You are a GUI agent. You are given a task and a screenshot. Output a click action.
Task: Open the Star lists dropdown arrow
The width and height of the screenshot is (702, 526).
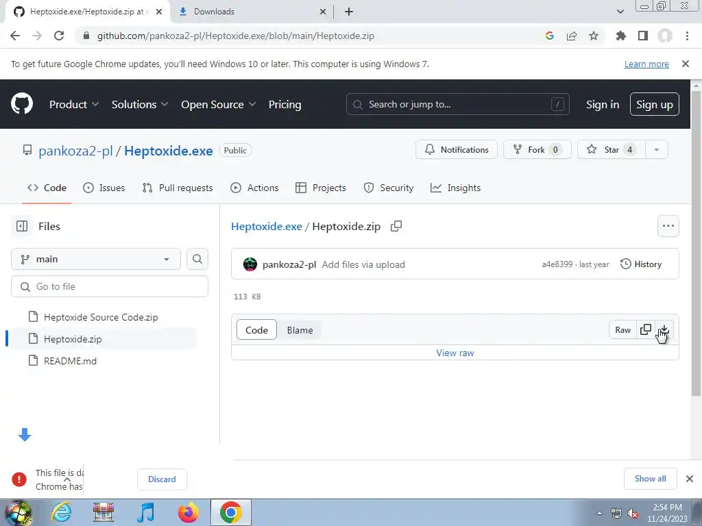click(x=657, y=150)
